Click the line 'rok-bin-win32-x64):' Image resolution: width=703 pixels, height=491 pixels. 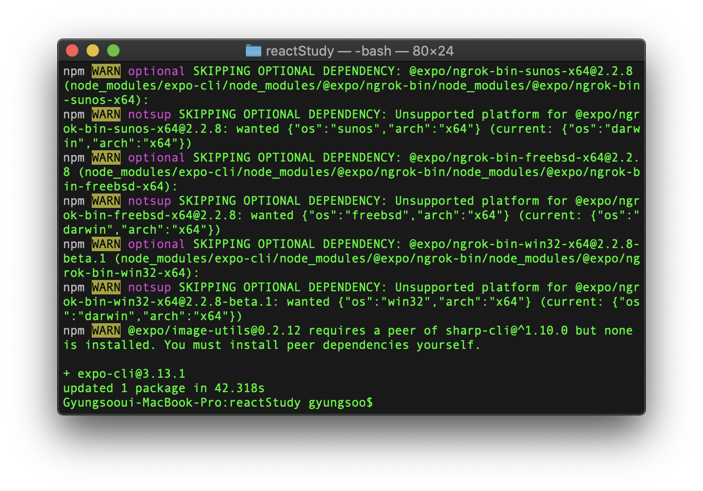pos(131,273)
